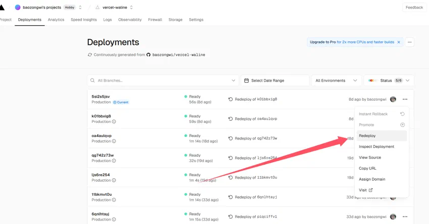Image resolution: width=429 pixels, height=224 pixels.
Task: Click the info icon beside ljs6re254 Production
Action: click(x=114, y=180)
